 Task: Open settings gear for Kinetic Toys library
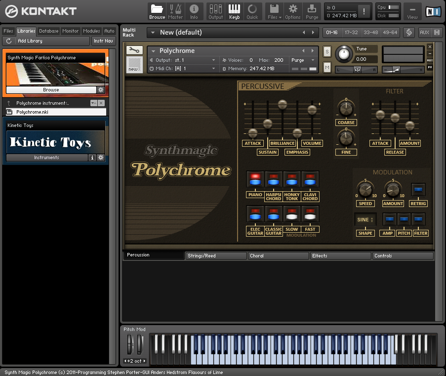[101, 158]
